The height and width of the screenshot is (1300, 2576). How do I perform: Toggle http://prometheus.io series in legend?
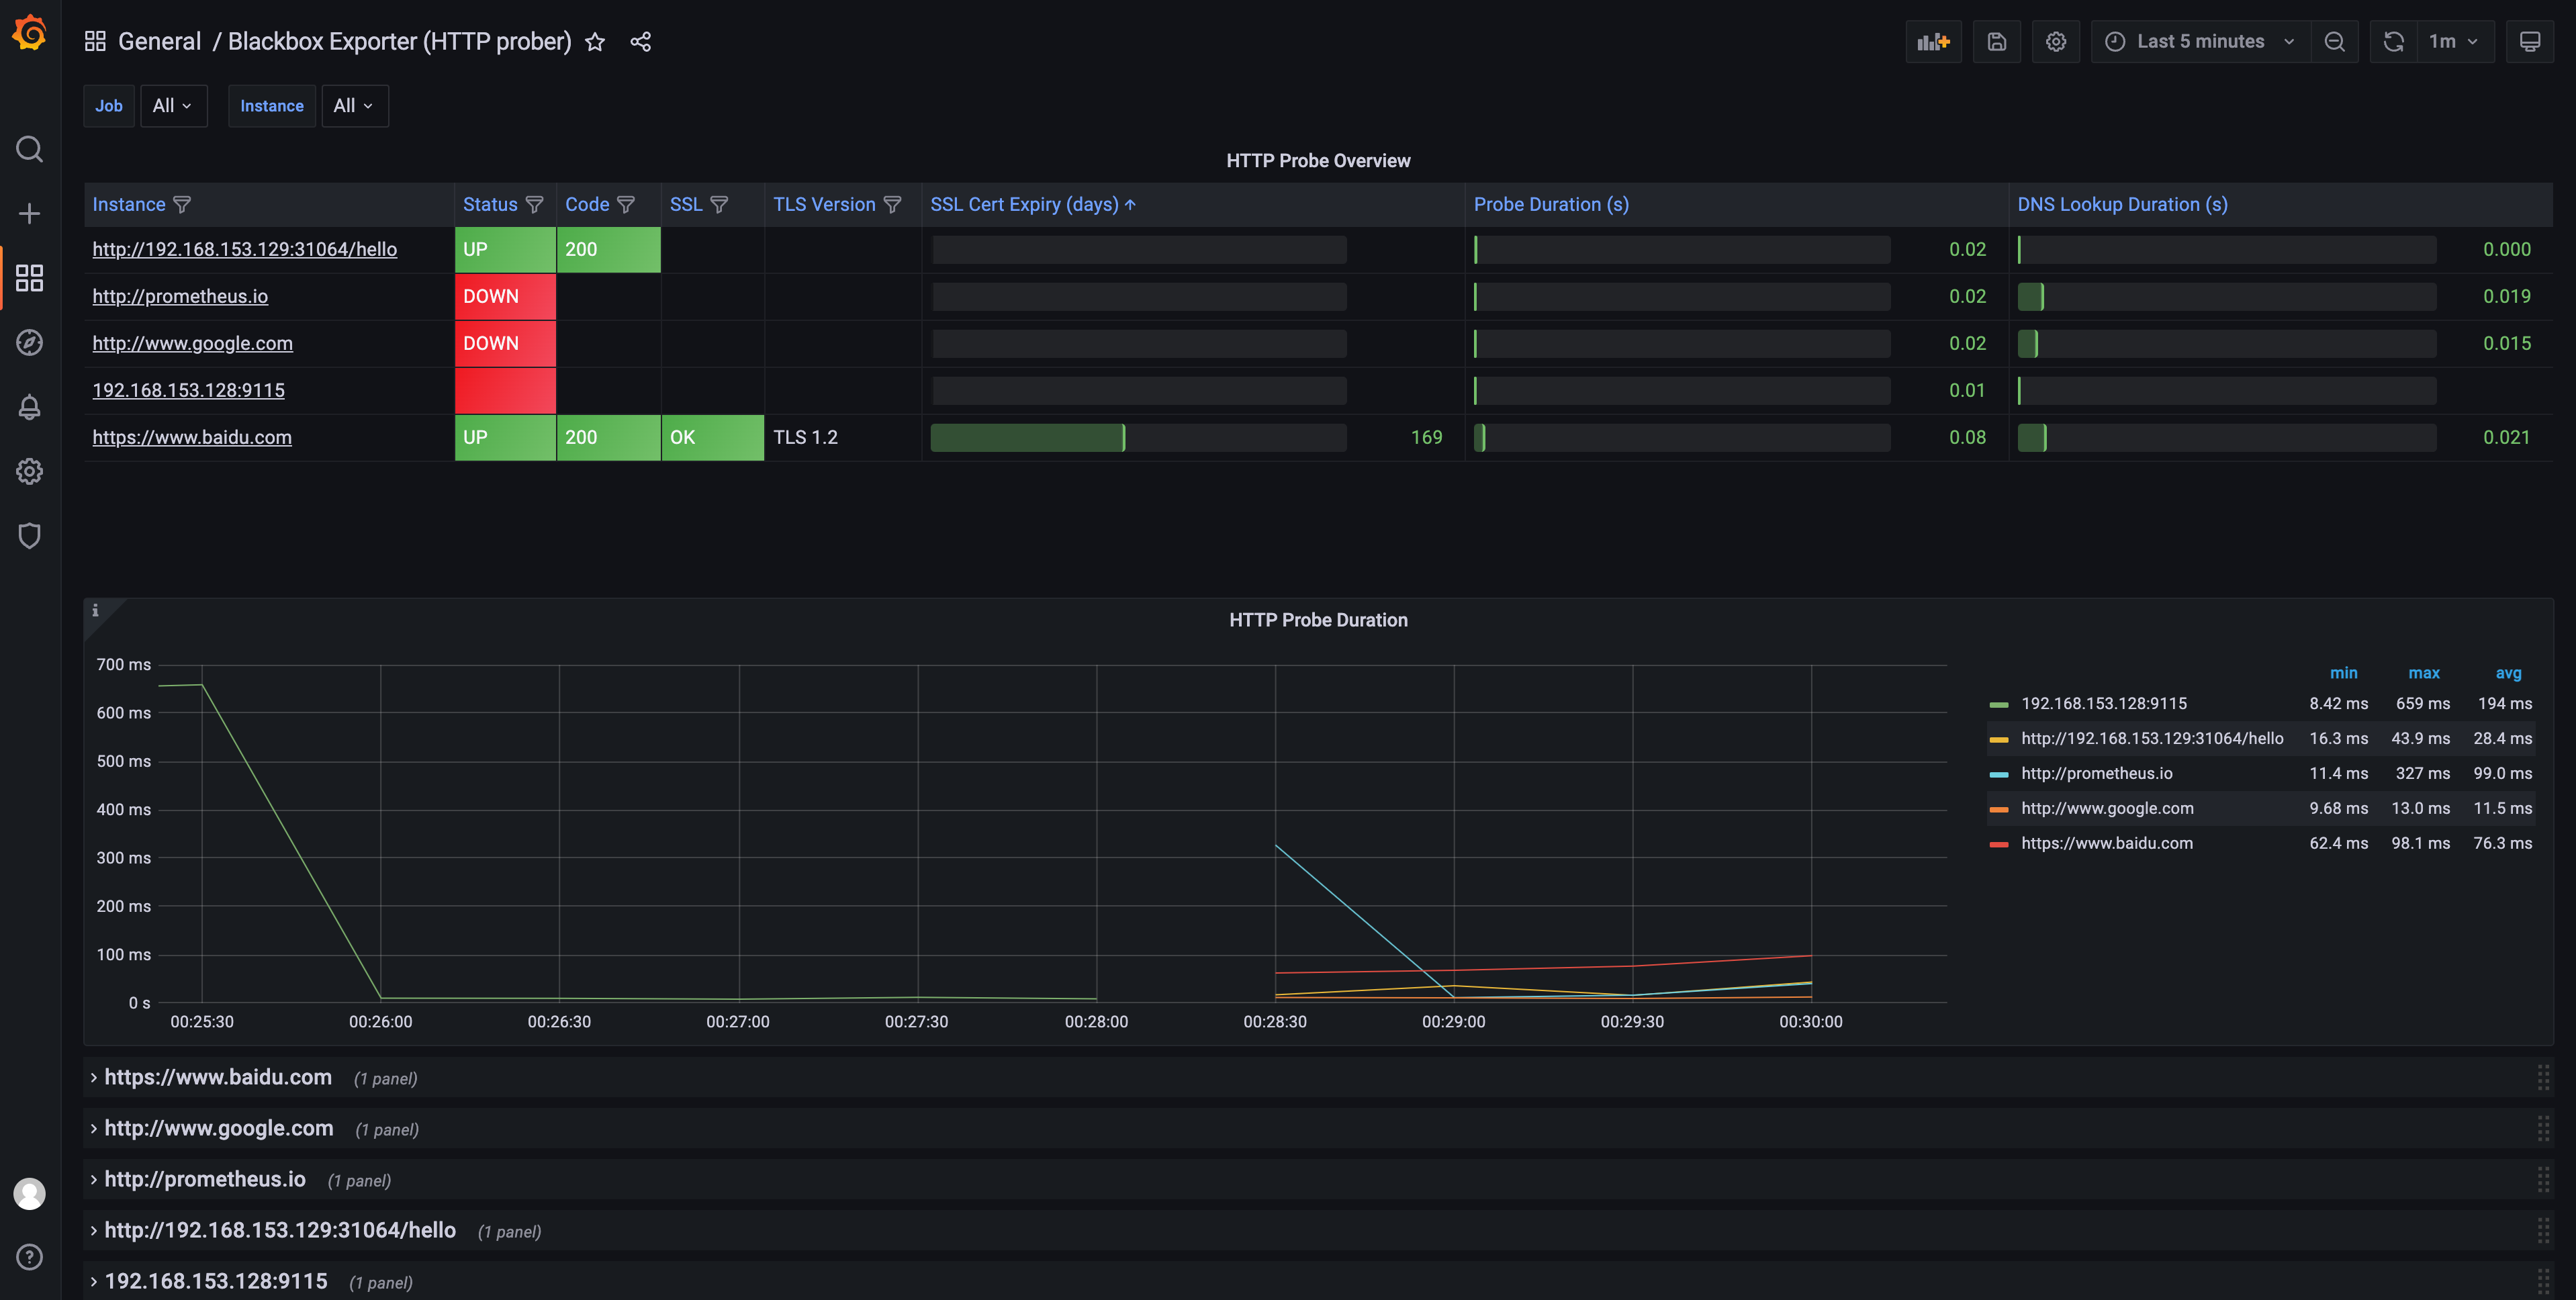coord(2096,774)
